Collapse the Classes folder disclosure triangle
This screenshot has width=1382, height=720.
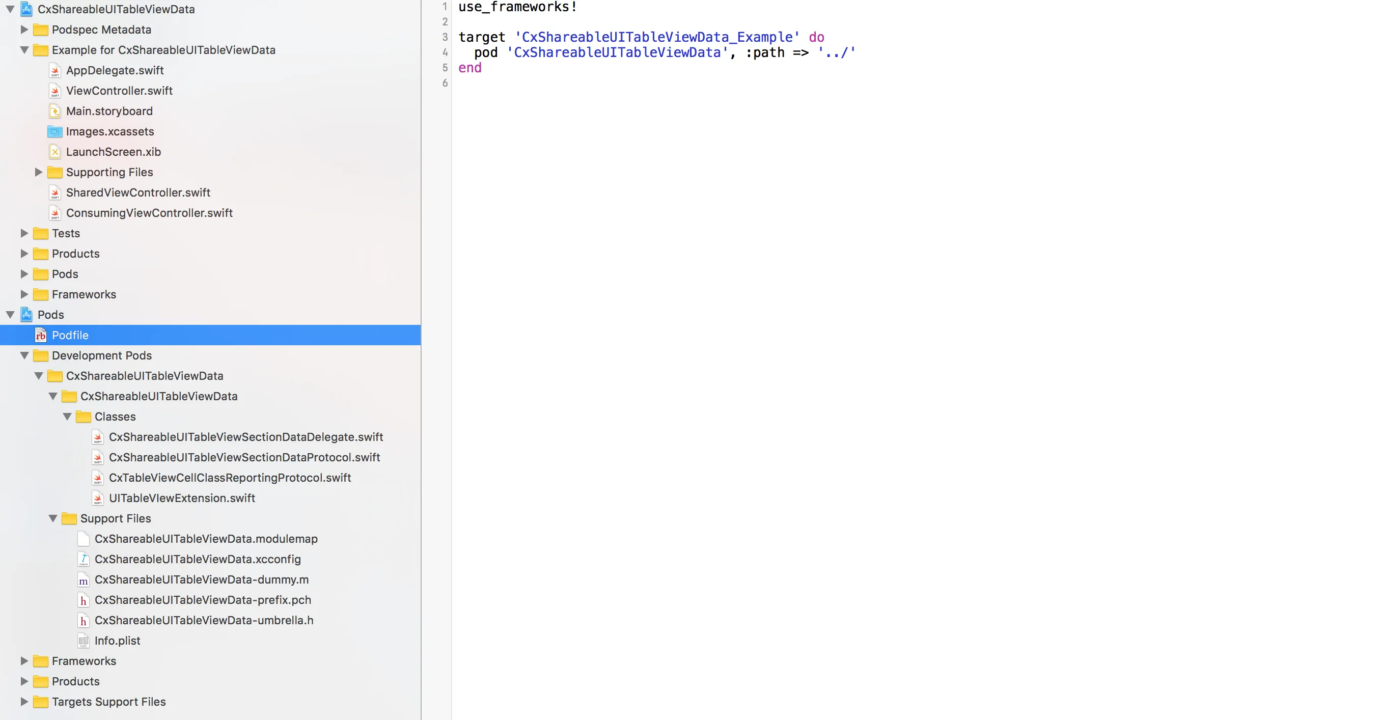[x=67, y=417]
